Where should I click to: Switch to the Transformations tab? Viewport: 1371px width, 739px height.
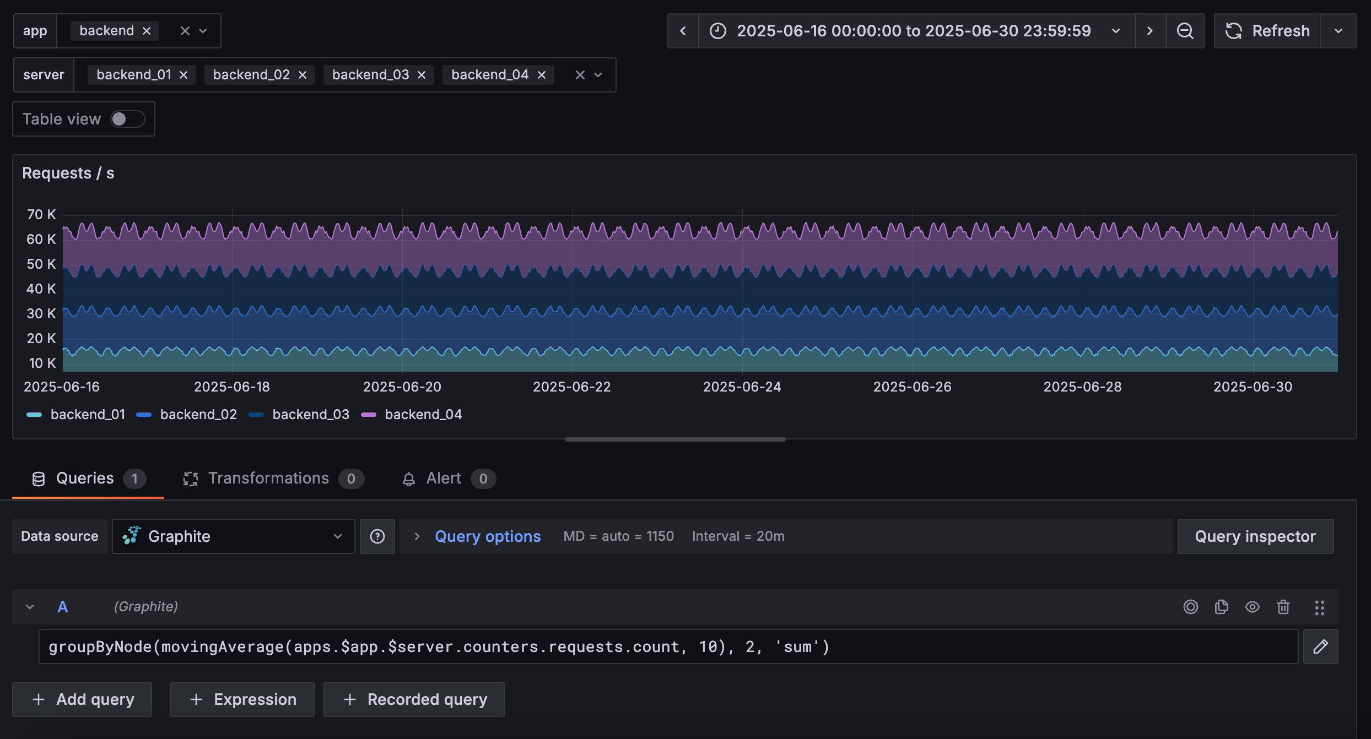pos(268,478)
